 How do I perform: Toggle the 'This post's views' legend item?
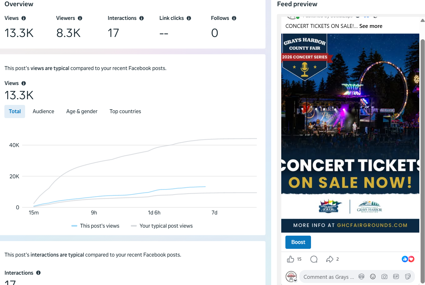coord(95,226)
